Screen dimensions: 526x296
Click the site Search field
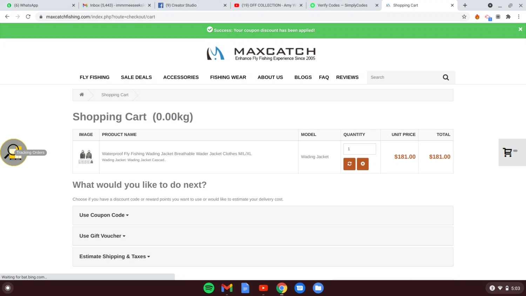403,77
